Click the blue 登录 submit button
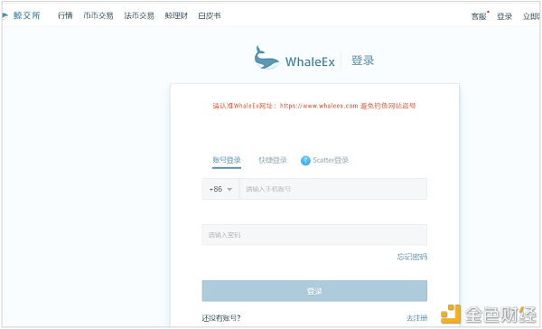 pyautogui.click(x=314, y=291)
